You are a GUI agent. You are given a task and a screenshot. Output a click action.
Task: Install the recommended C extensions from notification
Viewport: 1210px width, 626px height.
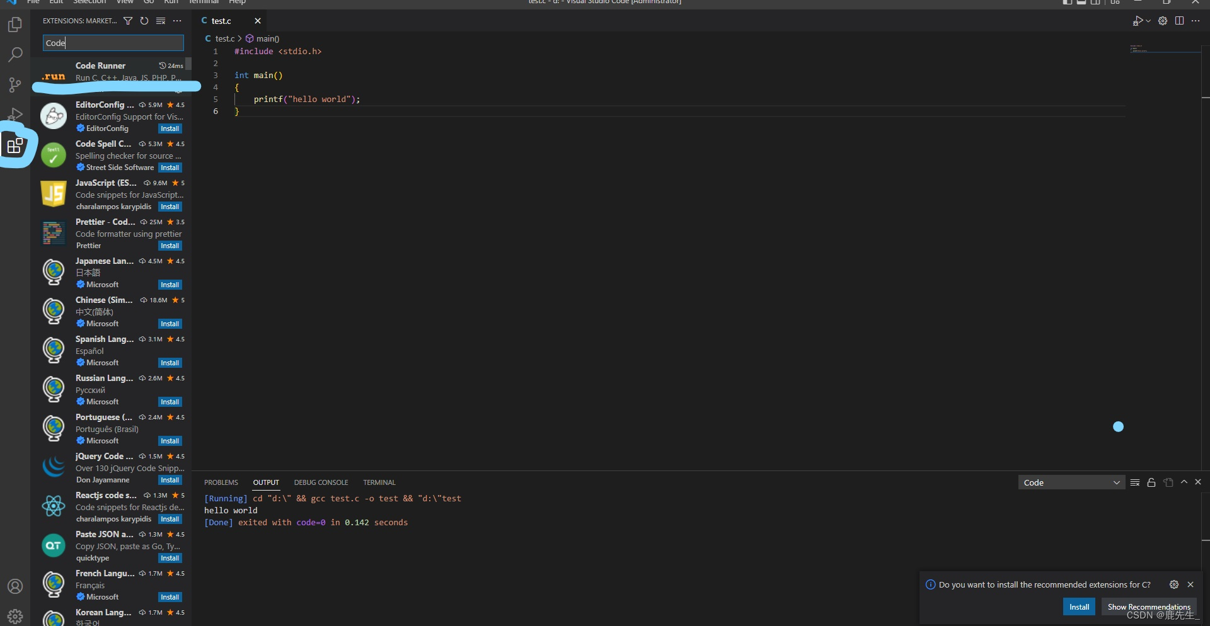[1079, 607]
